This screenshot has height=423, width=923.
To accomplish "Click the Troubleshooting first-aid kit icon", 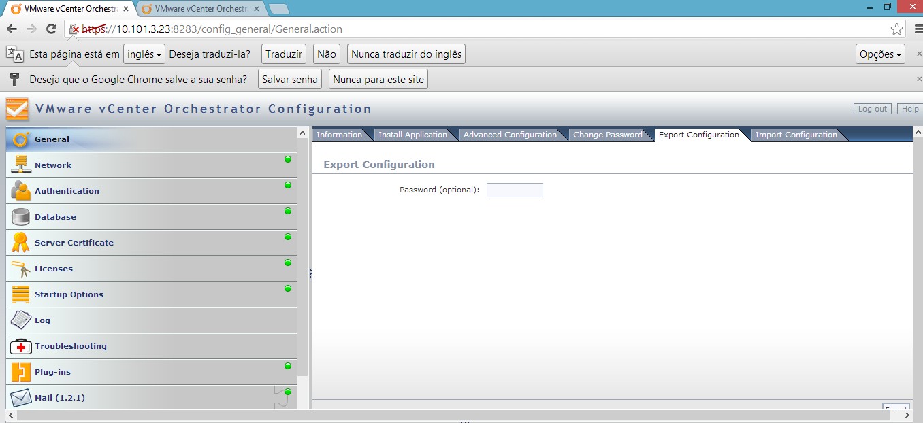I will 21,346.
